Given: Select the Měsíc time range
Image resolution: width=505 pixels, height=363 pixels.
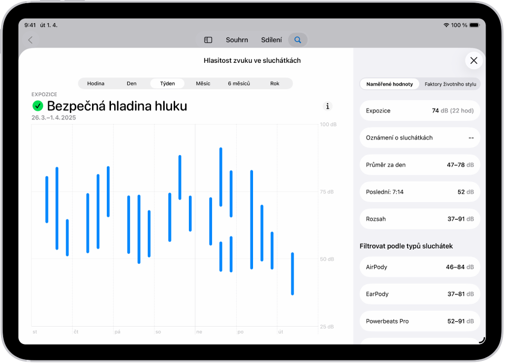Looking at the screenshot, I should tap(203, 83).
